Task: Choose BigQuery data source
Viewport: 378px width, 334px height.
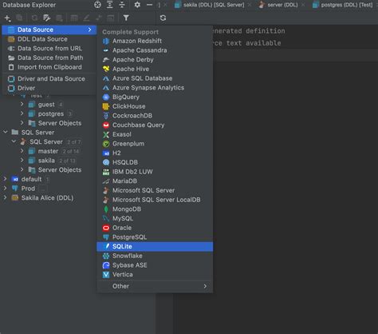Action: coord(155,97)
